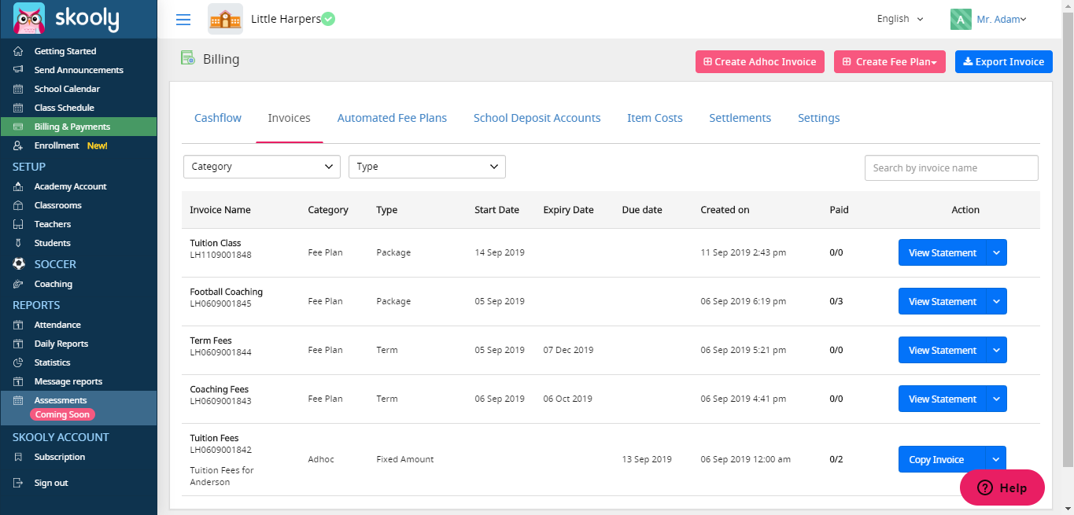Click the Send Announcements megaphone icon

pos(18,70)
